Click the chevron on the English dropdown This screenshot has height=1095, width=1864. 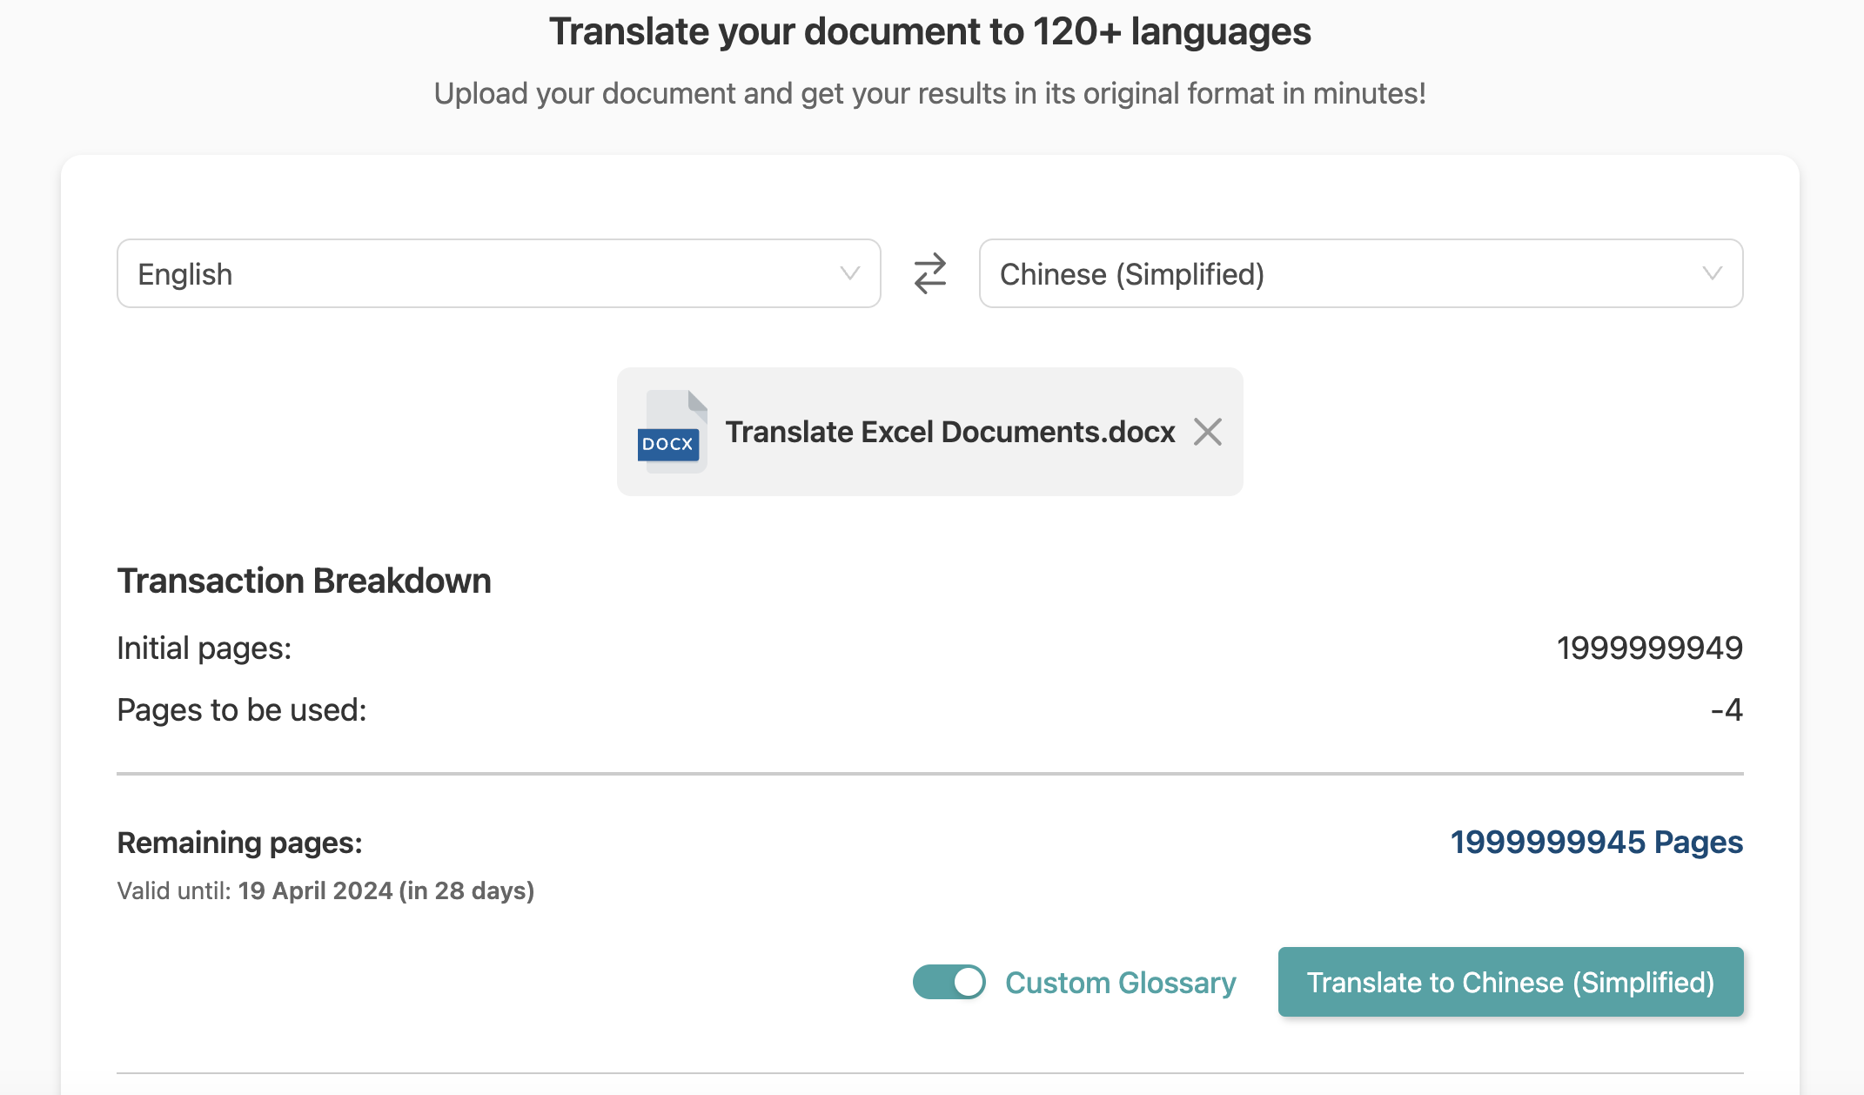848,273
